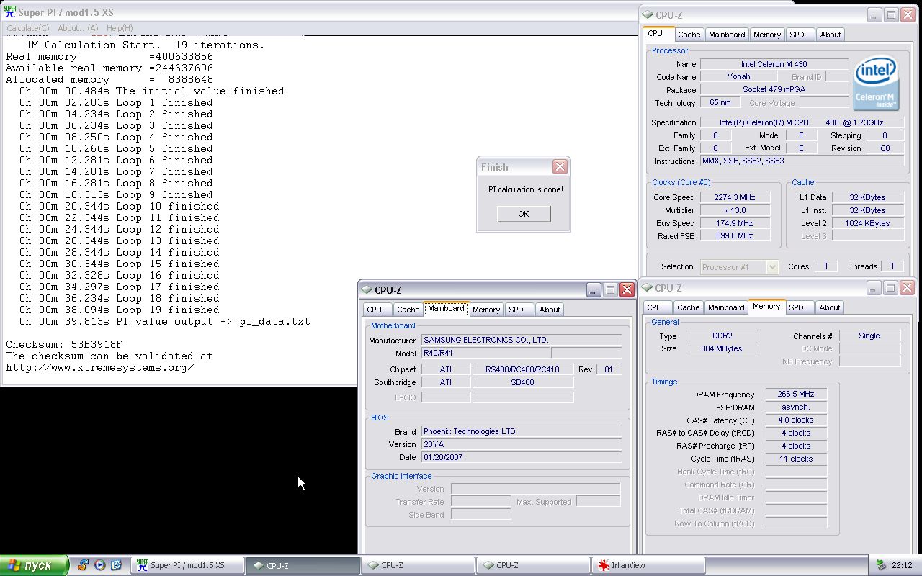Launch the media player quick launch icon

point(99,565)
